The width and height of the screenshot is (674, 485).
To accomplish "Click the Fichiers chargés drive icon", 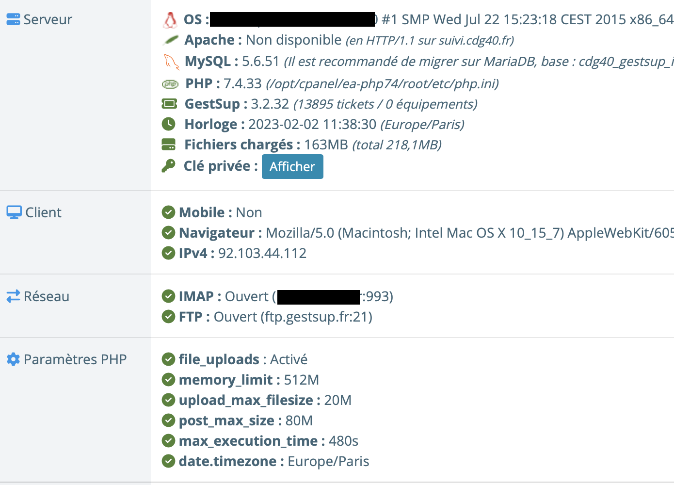I will [x=168, y=145].
